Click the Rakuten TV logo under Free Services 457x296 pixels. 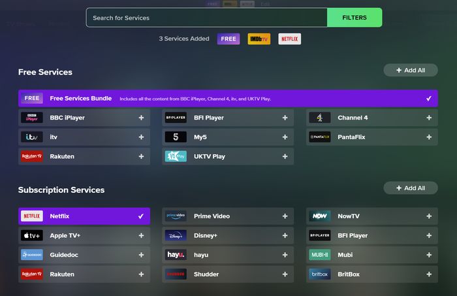[32, 156]
